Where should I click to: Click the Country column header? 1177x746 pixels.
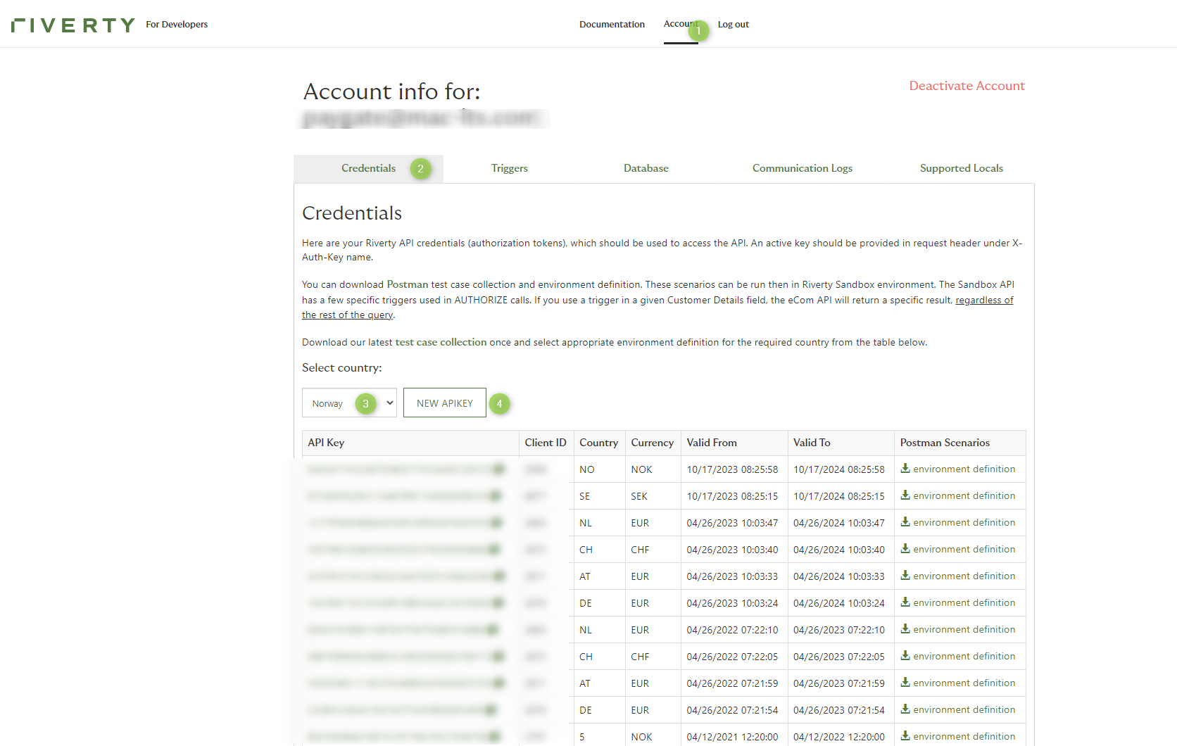click(x=598, y=443)
